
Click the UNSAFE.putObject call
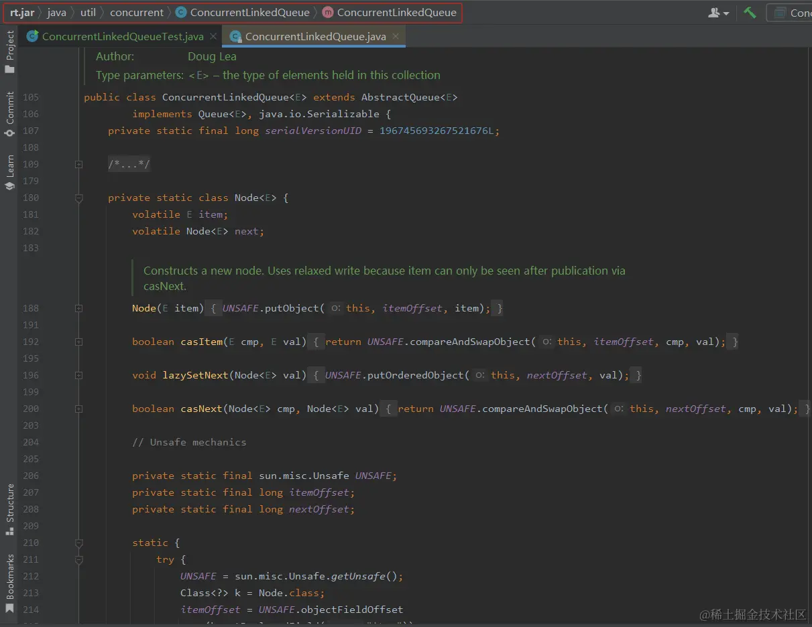pyautogui.click(x=271, y=308)
